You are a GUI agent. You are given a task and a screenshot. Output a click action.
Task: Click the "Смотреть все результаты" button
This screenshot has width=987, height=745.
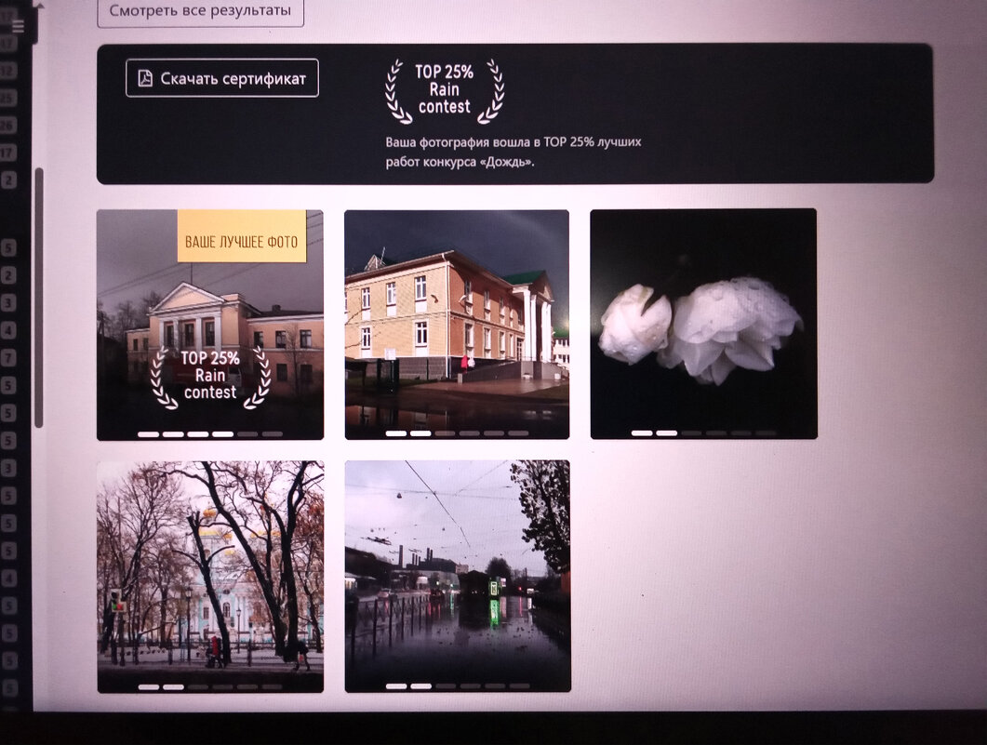(x=200, y=11)
